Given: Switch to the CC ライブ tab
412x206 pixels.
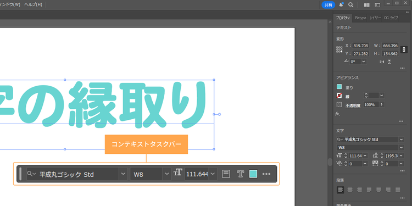Looking at the screenshot, I should click(x=391, y=18).
